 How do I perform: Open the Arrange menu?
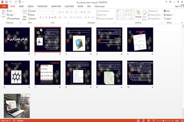(138, 15)
